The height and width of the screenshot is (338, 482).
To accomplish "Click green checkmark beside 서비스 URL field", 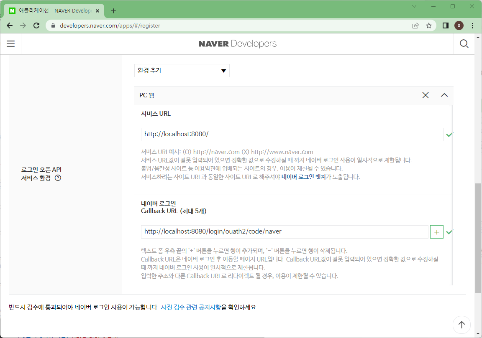I will 449,135.
